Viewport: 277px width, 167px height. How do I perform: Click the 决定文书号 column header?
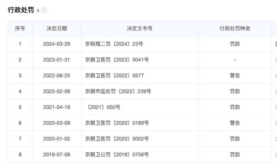point(140,28)
